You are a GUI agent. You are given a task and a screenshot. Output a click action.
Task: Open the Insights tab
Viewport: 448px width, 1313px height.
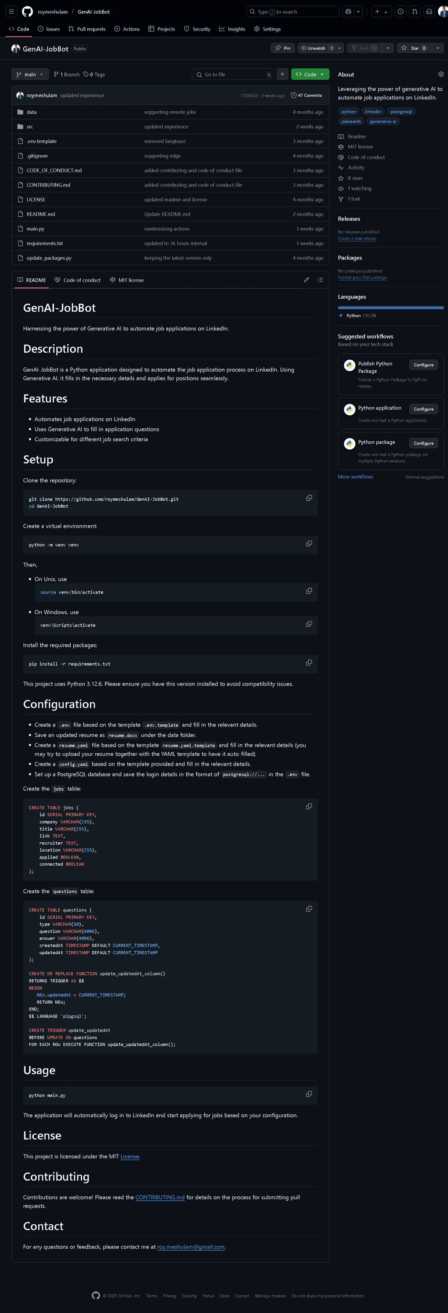pos(232,29)
